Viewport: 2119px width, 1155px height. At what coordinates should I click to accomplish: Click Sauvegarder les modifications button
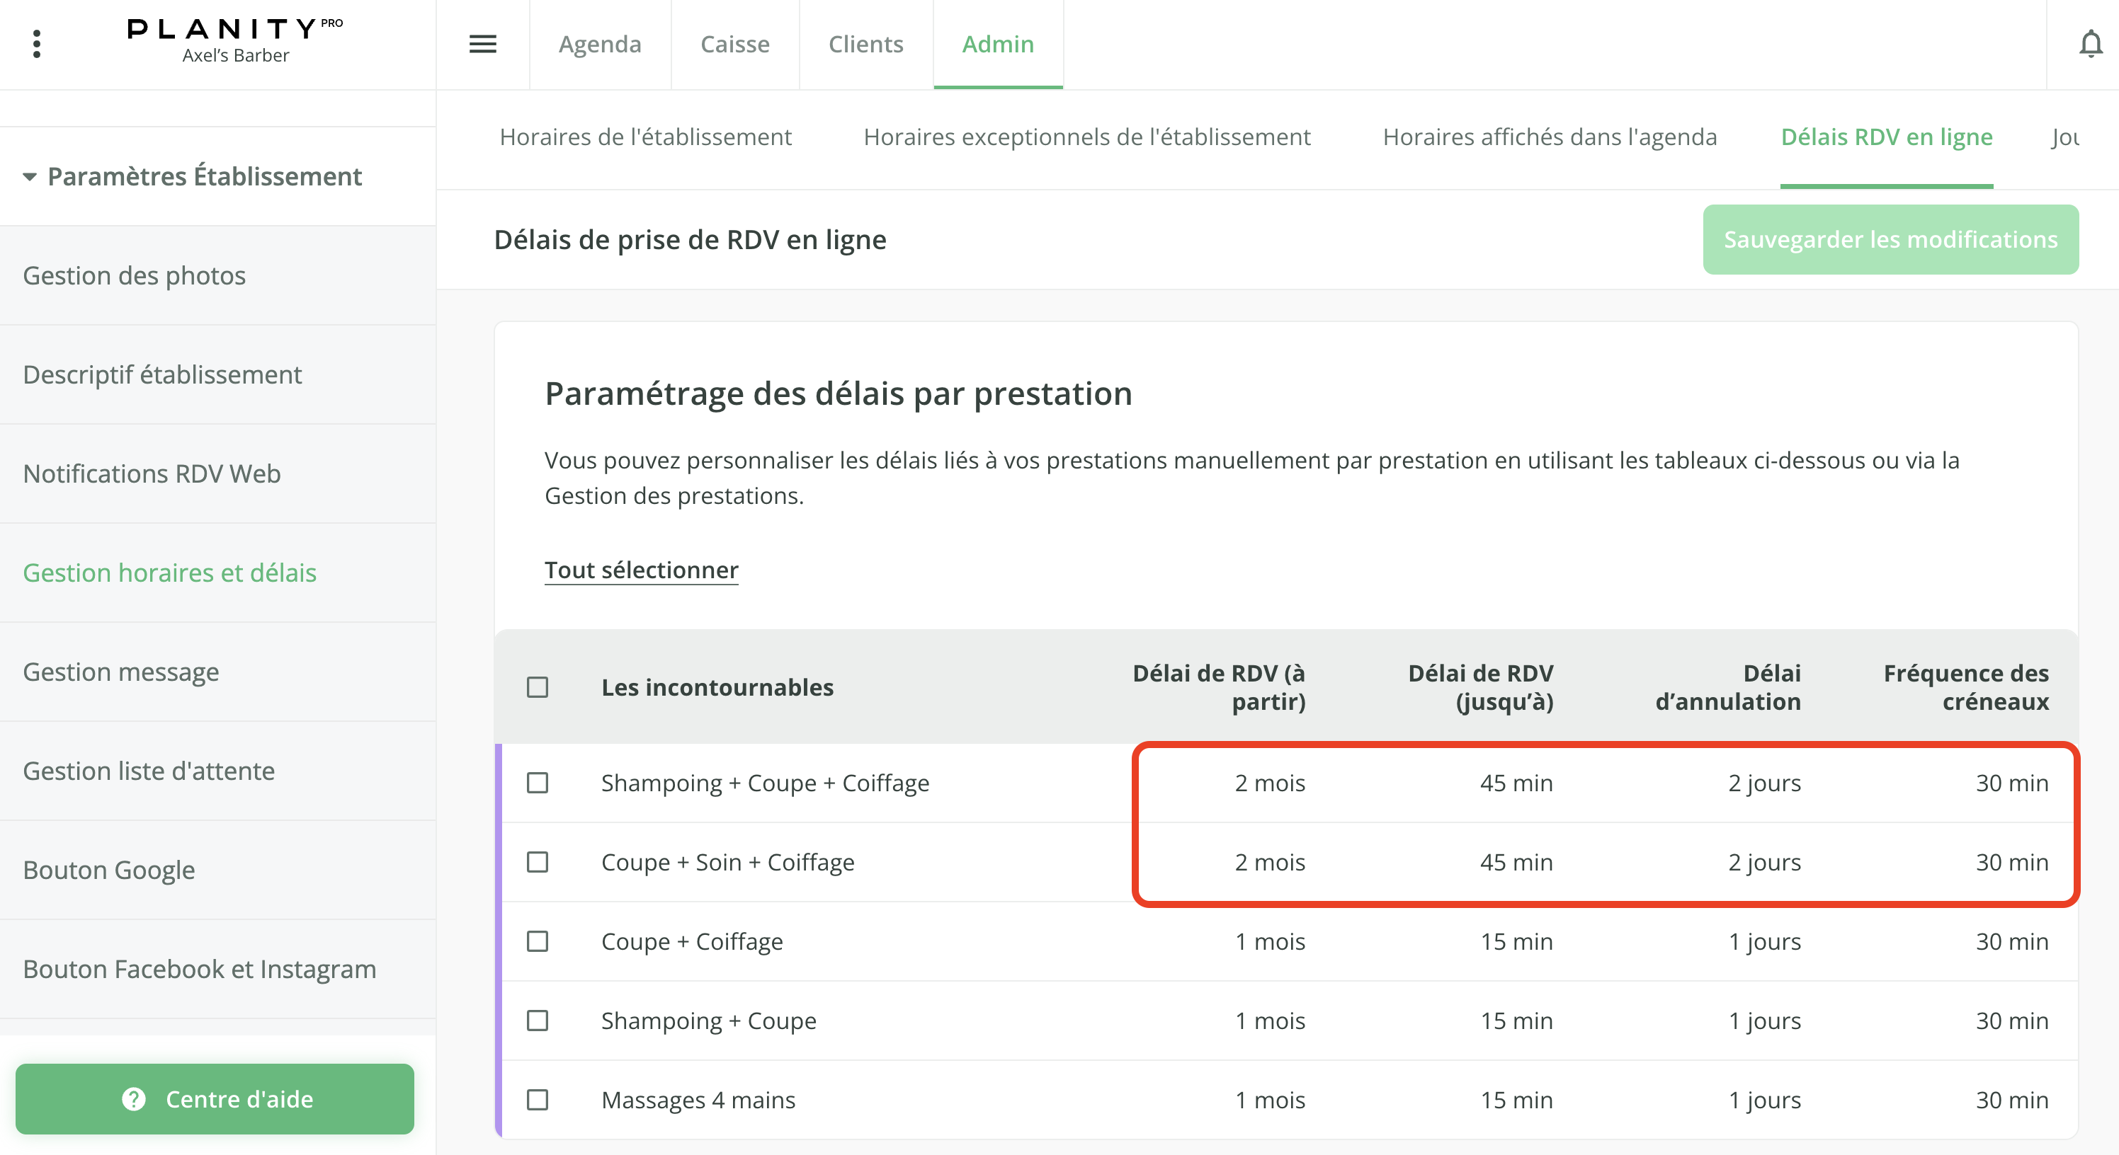point(1890,239)
